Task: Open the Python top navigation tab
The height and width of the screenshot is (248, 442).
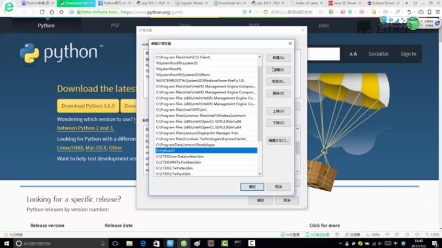Action: (x=46, y=26)
